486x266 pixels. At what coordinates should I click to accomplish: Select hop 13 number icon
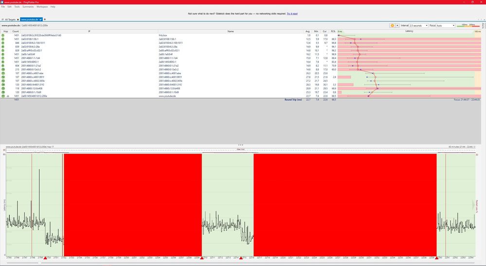(x=3, y=81)
